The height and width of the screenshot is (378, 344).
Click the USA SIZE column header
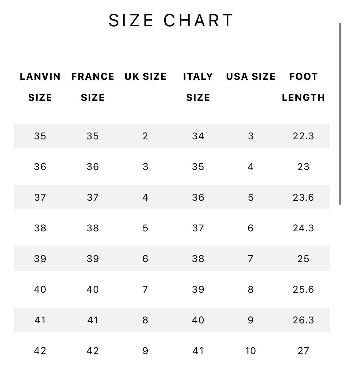tap(251, 77)
